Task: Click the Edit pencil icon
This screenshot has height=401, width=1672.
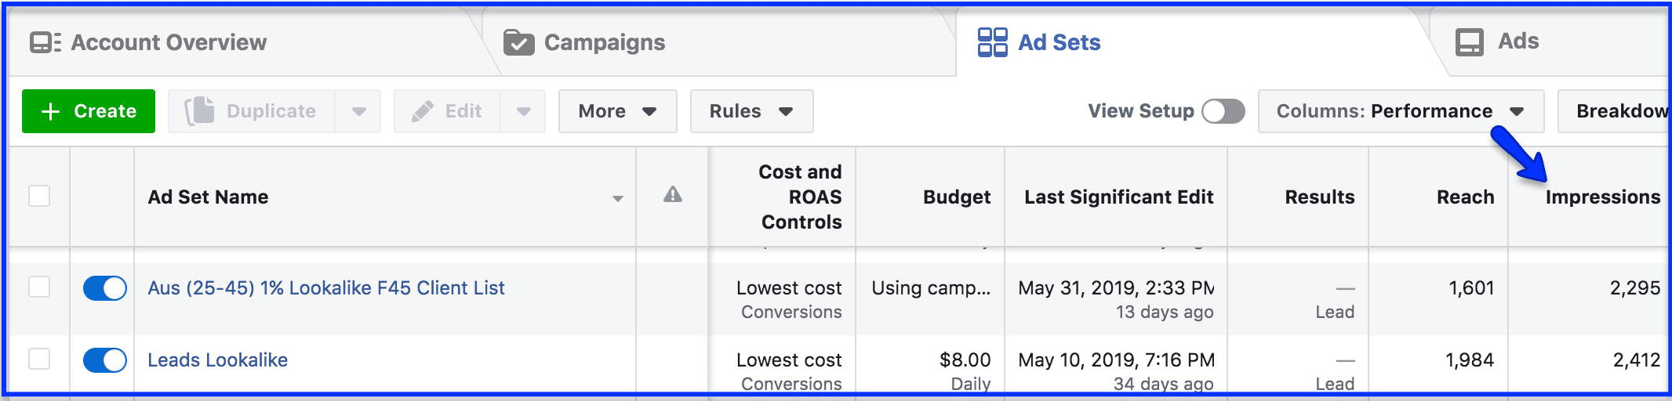Action: (423, 111)
